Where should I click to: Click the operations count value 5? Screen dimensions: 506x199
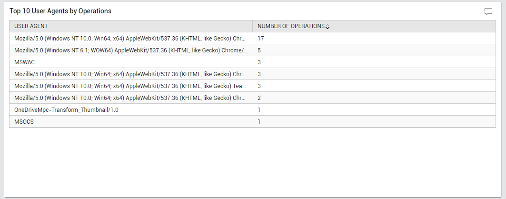259,50
